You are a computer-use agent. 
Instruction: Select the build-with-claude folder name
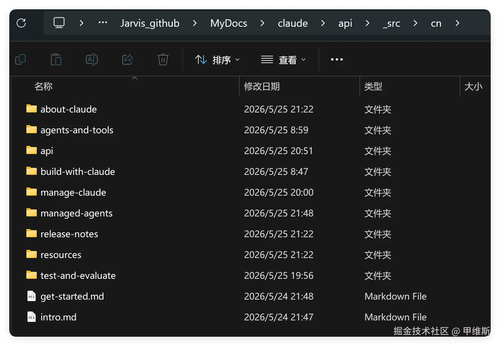click(x=78, y=172)
